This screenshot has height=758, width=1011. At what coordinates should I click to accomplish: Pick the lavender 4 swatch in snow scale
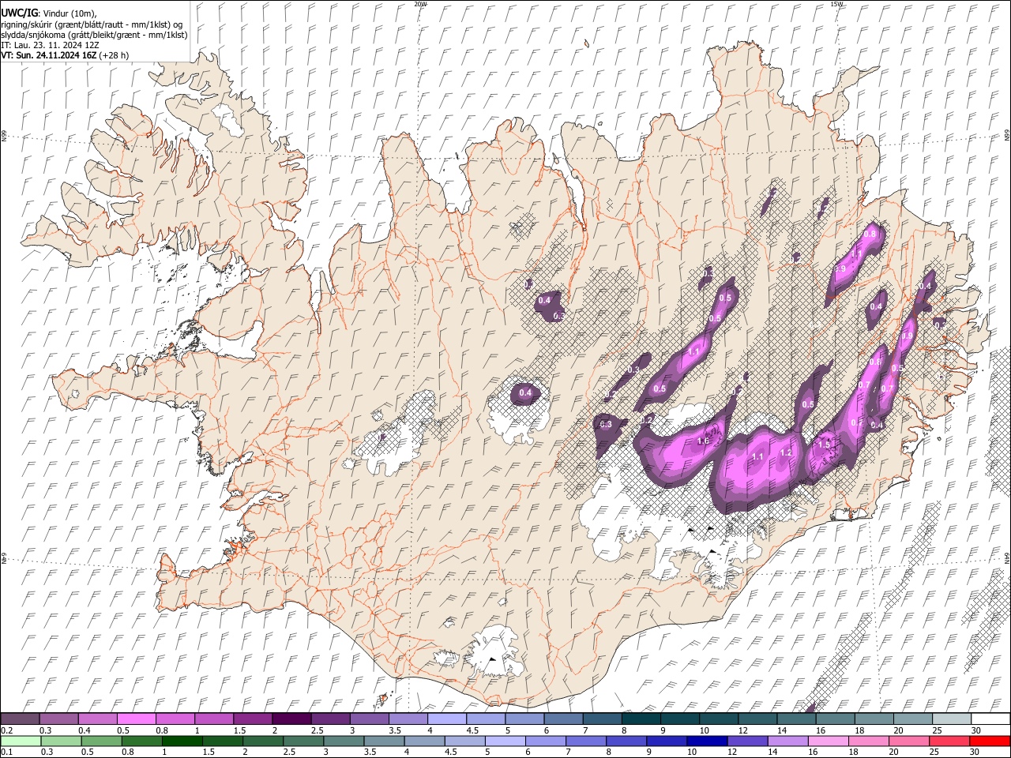[x=446, y=719]
